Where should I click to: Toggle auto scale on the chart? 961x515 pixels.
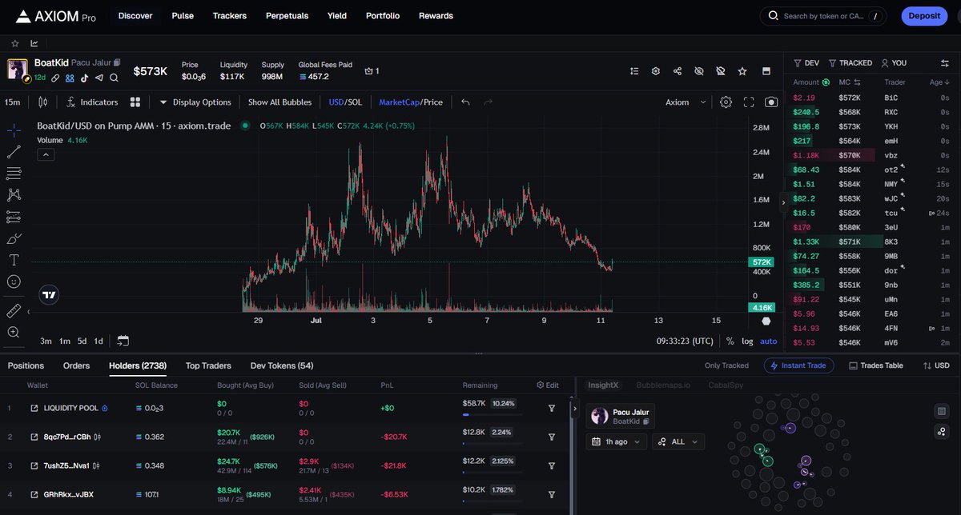769,341
